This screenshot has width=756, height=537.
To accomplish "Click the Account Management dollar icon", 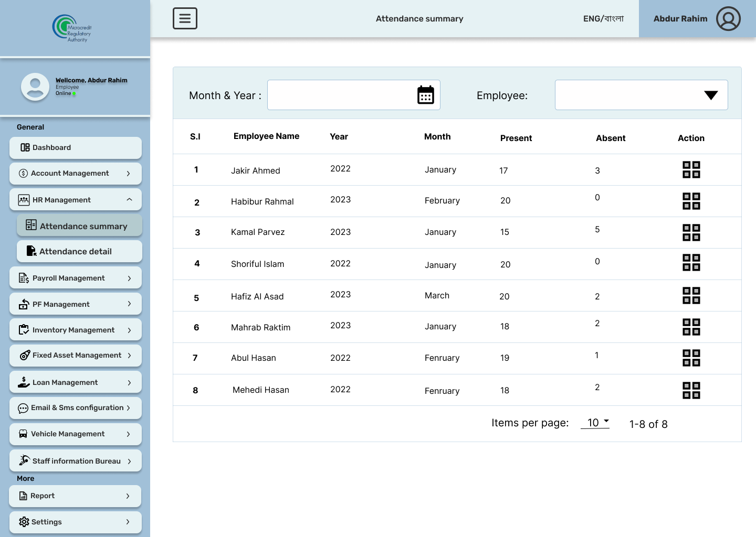I will tap(23, 173).
